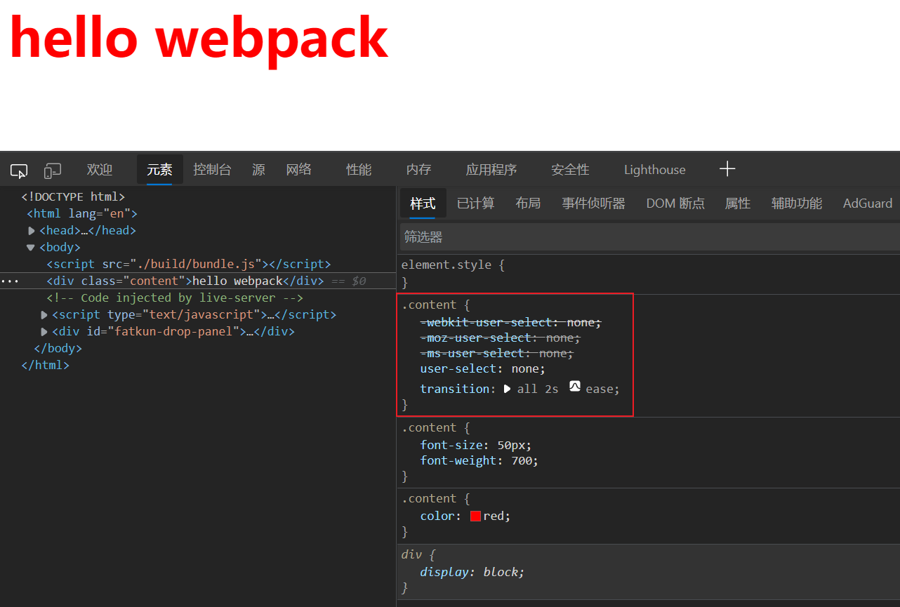Open the 网络 tab

pos(299,170)
